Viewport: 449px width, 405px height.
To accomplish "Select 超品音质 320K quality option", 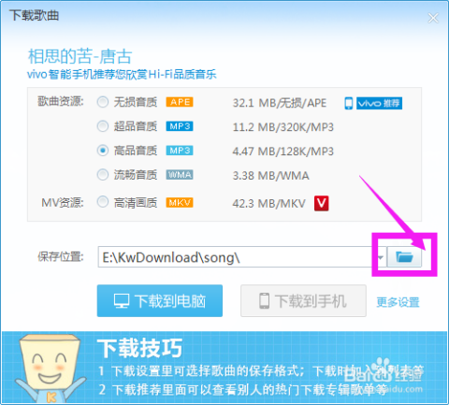I will [x=103, y=126].
